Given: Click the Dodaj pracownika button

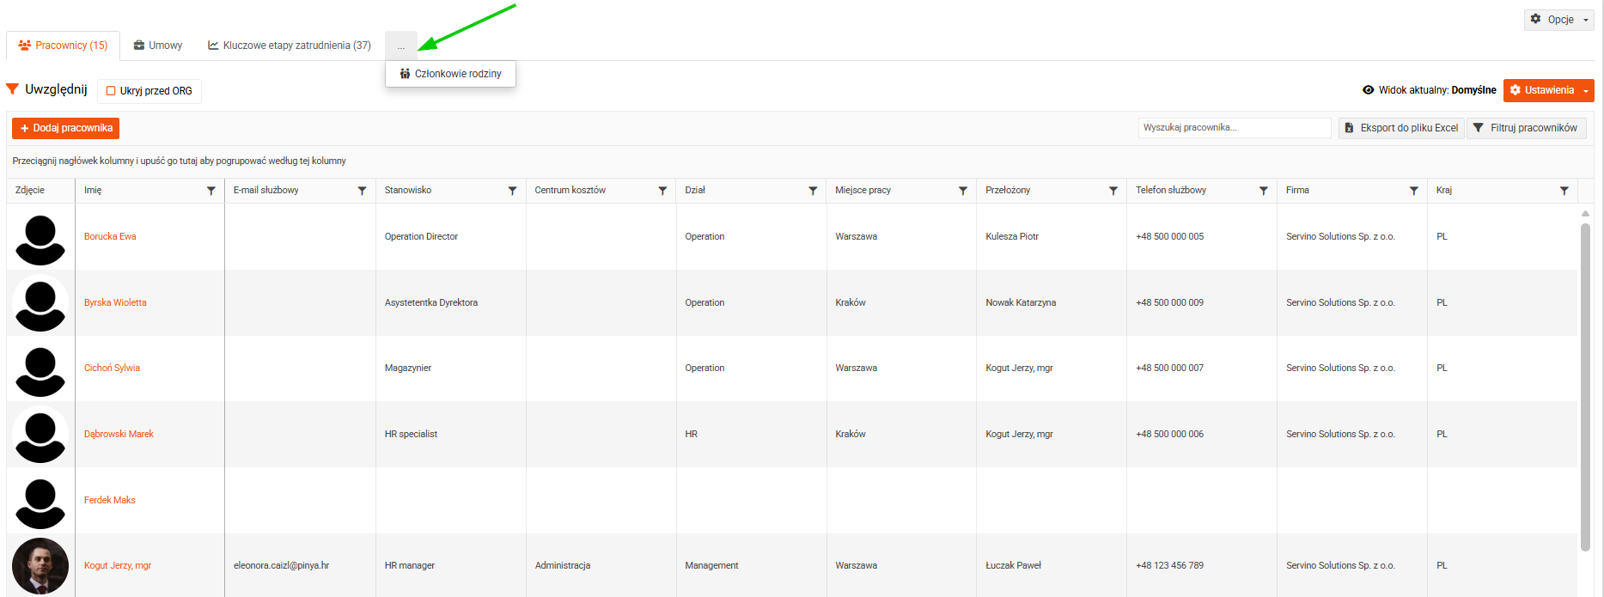Looking at the screenshot, I should 66,128.
